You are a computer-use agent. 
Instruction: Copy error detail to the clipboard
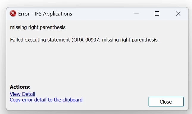46,100
